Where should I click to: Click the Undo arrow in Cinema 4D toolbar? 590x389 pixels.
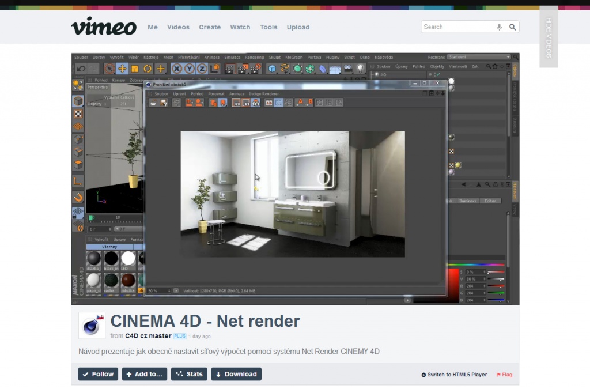[81, 69]
